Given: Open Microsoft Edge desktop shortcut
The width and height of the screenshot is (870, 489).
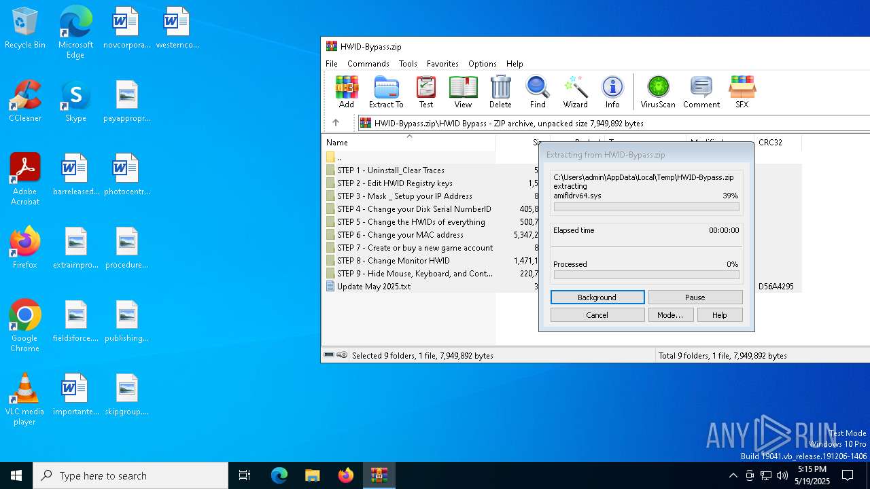Looking at the screenshot, I should (75, 32).
